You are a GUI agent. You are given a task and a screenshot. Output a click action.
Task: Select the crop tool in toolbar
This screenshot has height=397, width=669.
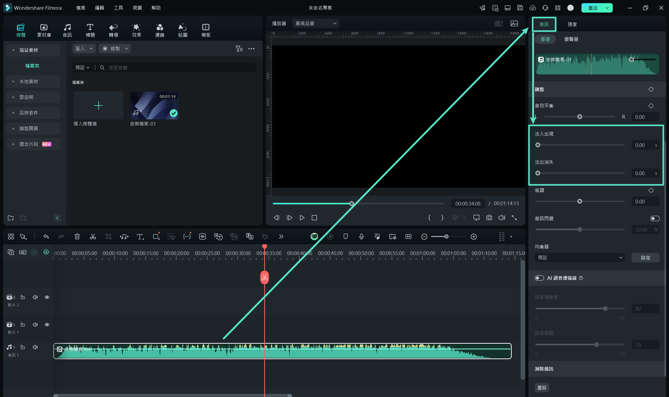108,236
